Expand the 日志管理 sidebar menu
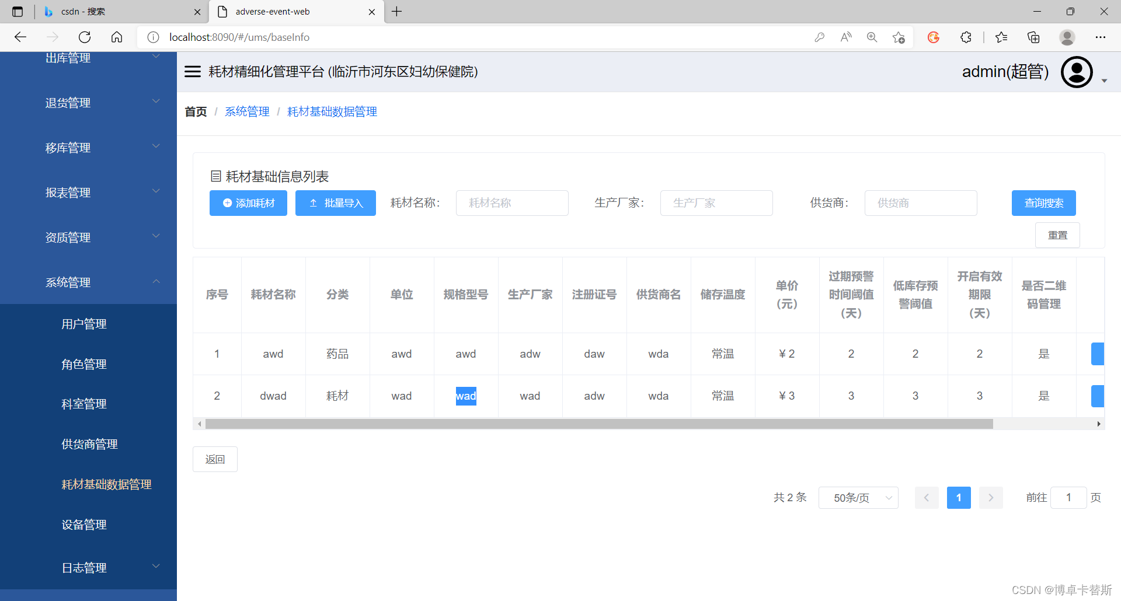 pyautogui.click(x=88, y=568)
